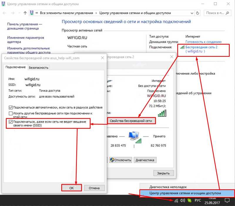Image resolution: width=235 pixels, height=206 pixels.
Task: Open Изменить дополнительные параметры общего доступа
Action: click(29, 50)
